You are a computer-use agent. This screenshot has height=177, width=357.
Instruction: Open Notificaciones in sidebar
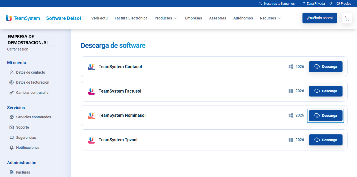point(28,148)
